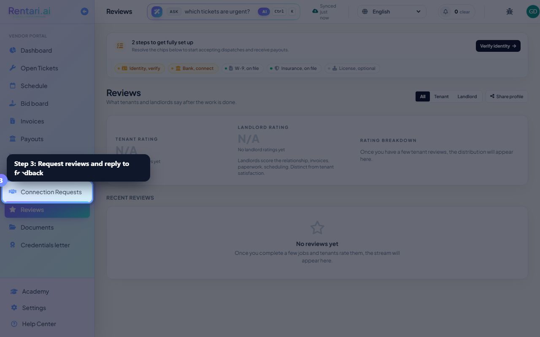Screen dimensions: 540x337
Task: Click the setup checklist icon
Action: 120,46
